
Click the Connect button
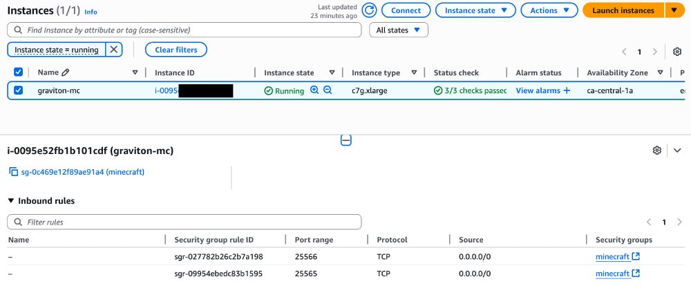point(406,10)
